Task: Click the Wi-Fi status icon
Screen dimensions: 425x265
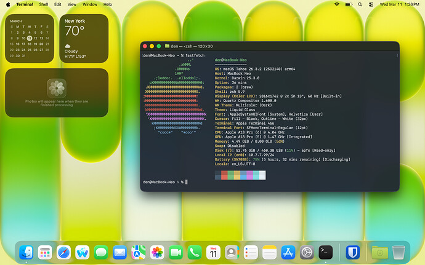Action: tap(337, 4)
